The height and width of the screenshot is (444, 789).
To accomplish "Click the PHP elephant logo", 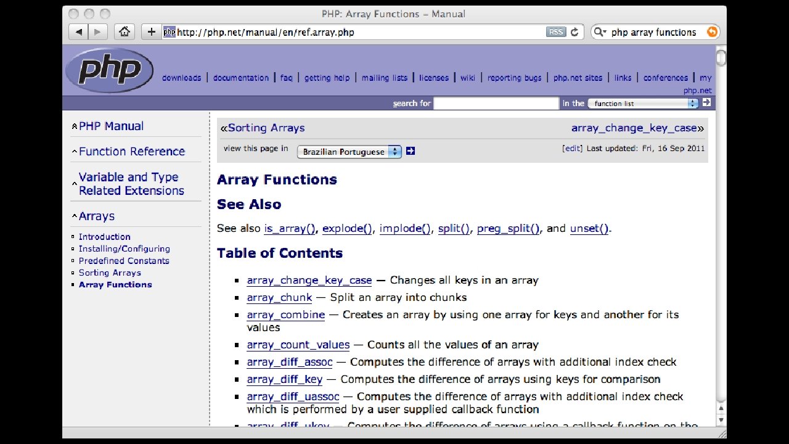I will (x=109, y=70).
